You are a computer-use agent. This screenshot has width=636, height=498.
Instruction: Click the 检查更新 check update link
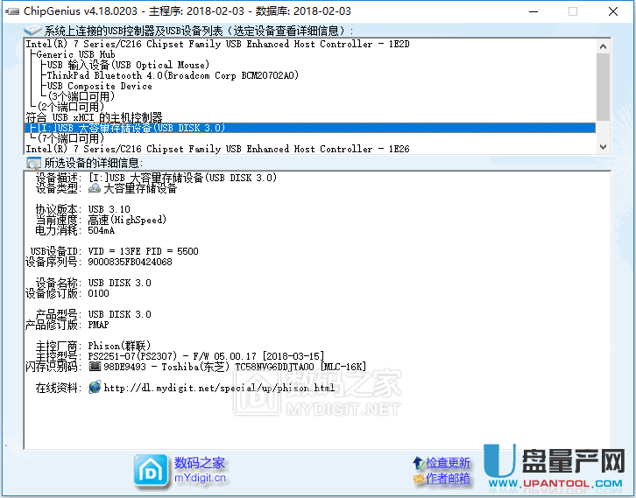[x=448, y=462]
